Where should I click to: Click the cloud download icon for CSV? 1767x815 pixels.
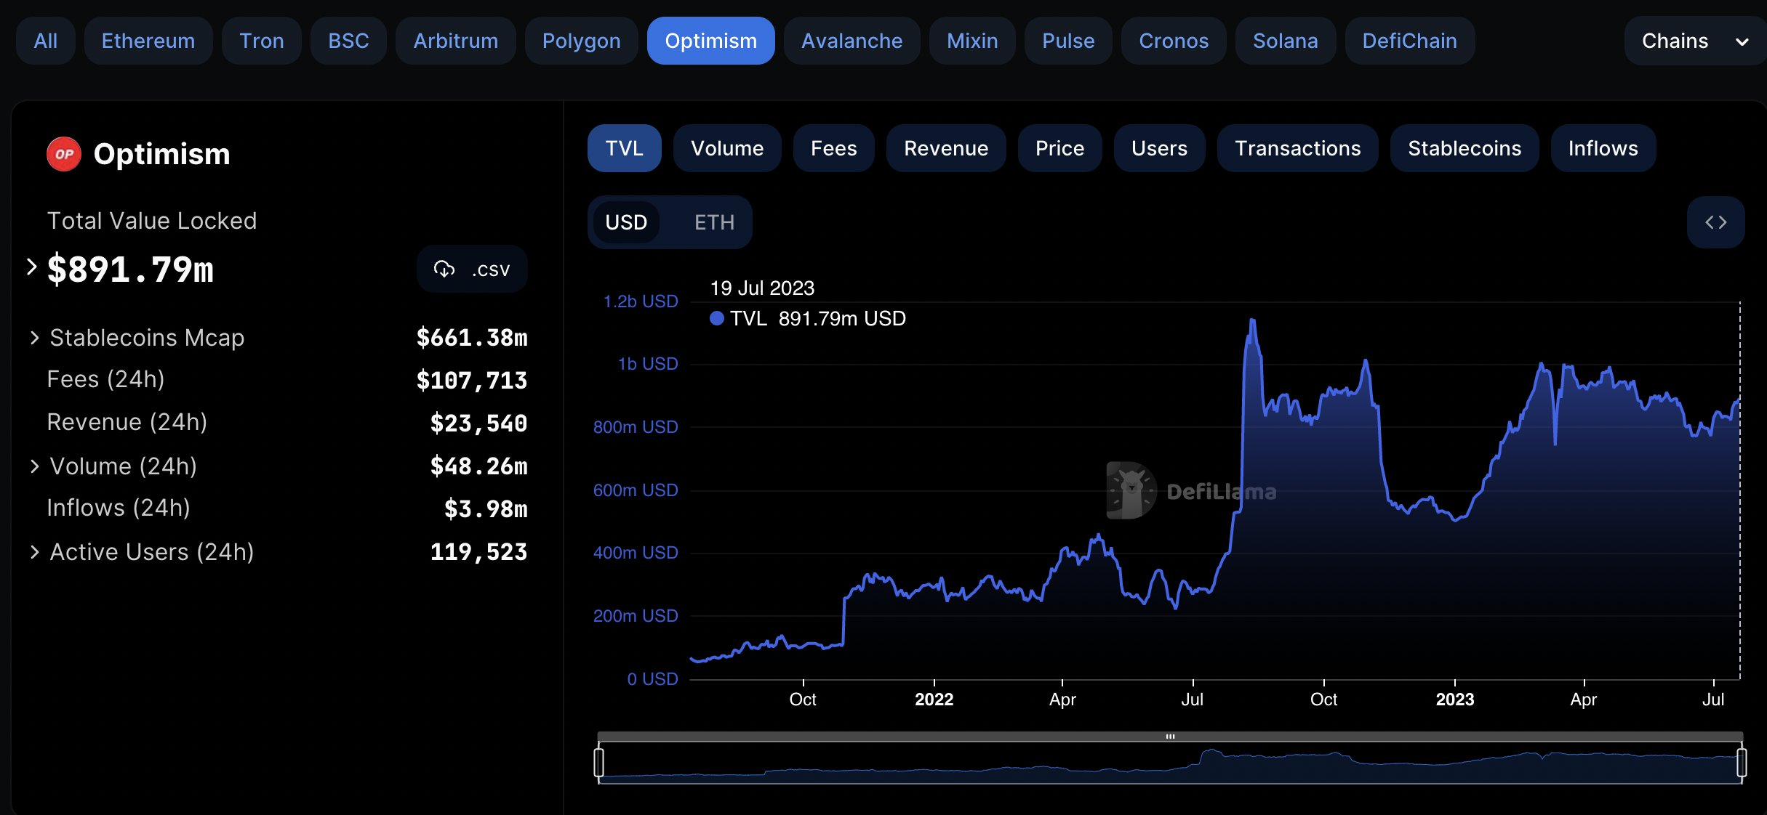coord(444,269)
